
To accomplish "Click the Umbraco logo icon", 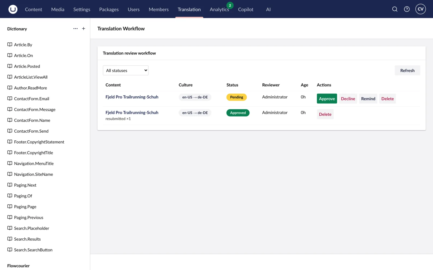I will tap(13, 9).
